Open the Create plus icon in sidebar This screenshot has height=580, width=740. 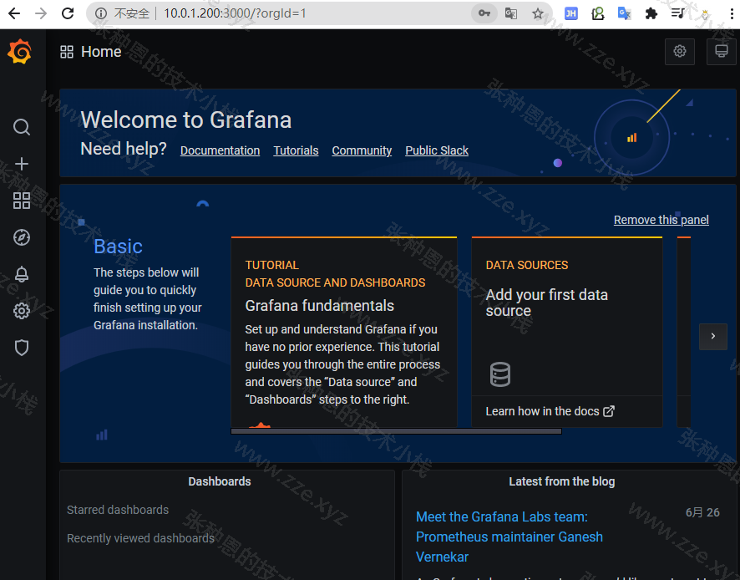pos(21,164)
